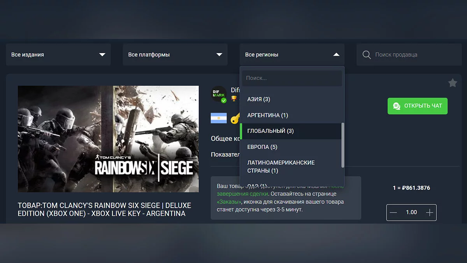Click the dropdown arrow of 'Все издания'

pos(102,55)
